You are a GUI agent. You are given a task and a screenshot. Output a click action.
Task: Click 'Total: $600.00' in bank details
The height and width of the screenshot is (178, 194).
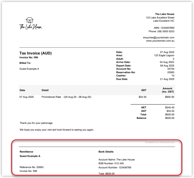click(107, 174)
